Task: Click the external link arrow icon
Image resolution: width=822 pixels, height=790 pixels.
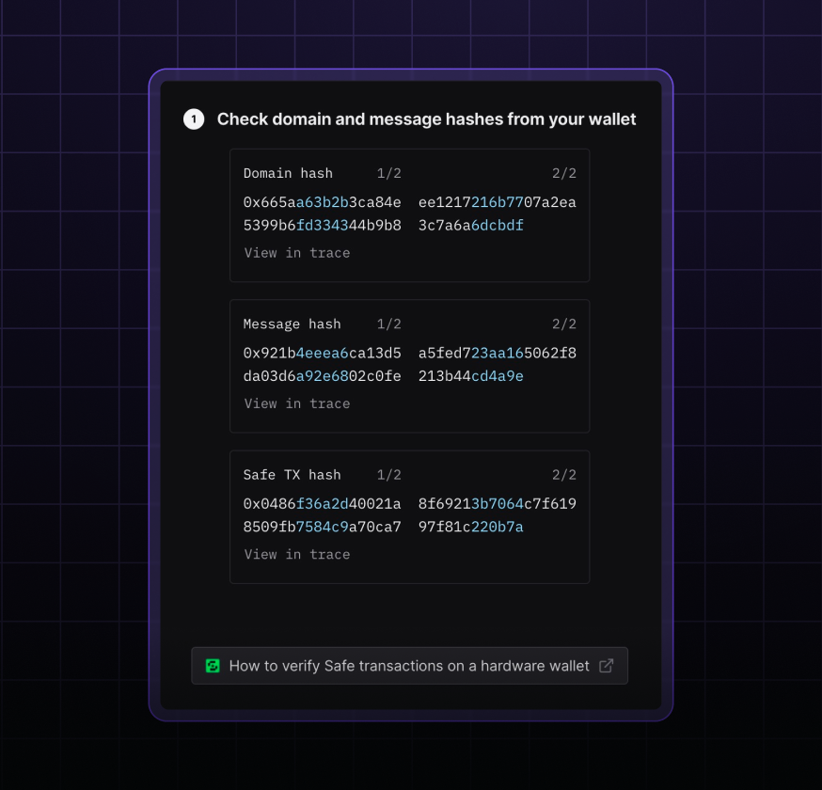Action: coord(607,666)
